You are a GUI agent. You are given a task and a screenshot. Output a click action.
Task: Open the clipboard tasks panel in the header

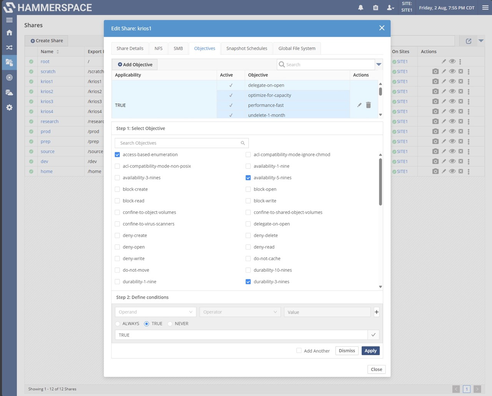[376, 7]
